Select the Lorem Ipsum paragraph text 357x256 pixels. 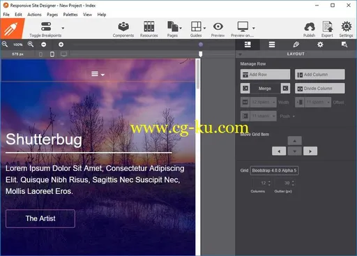tap(95, 180)
